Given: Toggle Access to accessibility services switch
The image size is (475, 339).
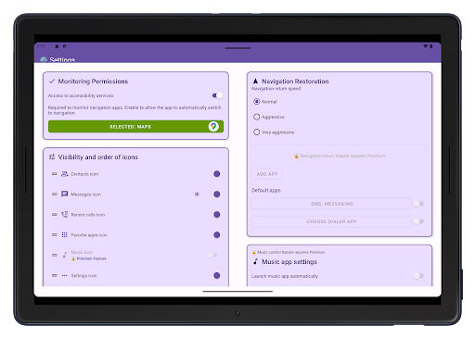Looking at the screenshot, I should (x=217, y=95).
